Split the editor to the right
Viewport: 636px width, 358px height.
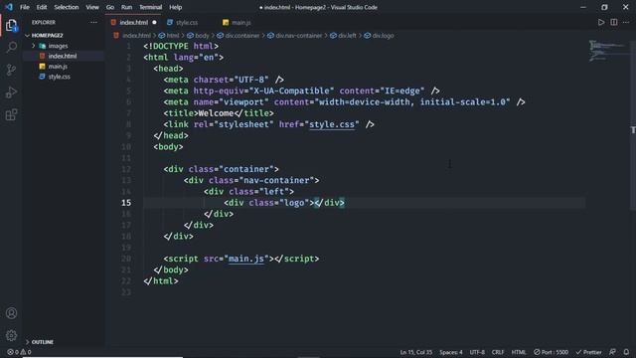pos(614,22)
